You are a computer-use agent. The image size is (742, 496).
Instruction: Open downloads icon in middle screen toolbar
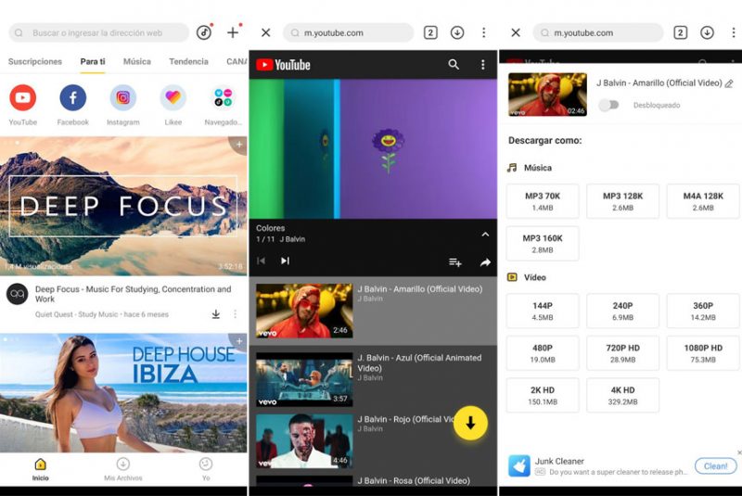point(457,32)
